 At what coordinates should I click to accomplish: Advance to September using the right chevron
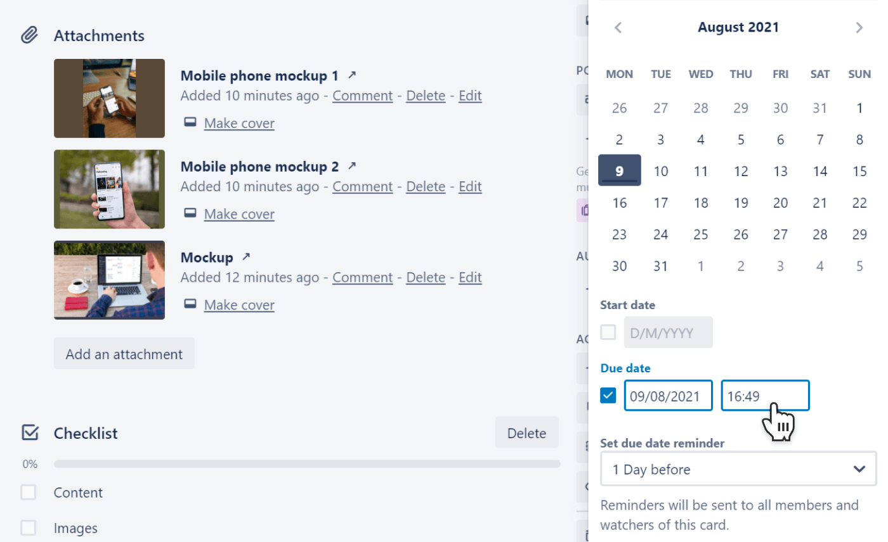coord(859,27)
